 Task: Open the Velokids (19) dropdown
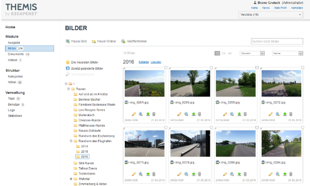coord(271,15)
